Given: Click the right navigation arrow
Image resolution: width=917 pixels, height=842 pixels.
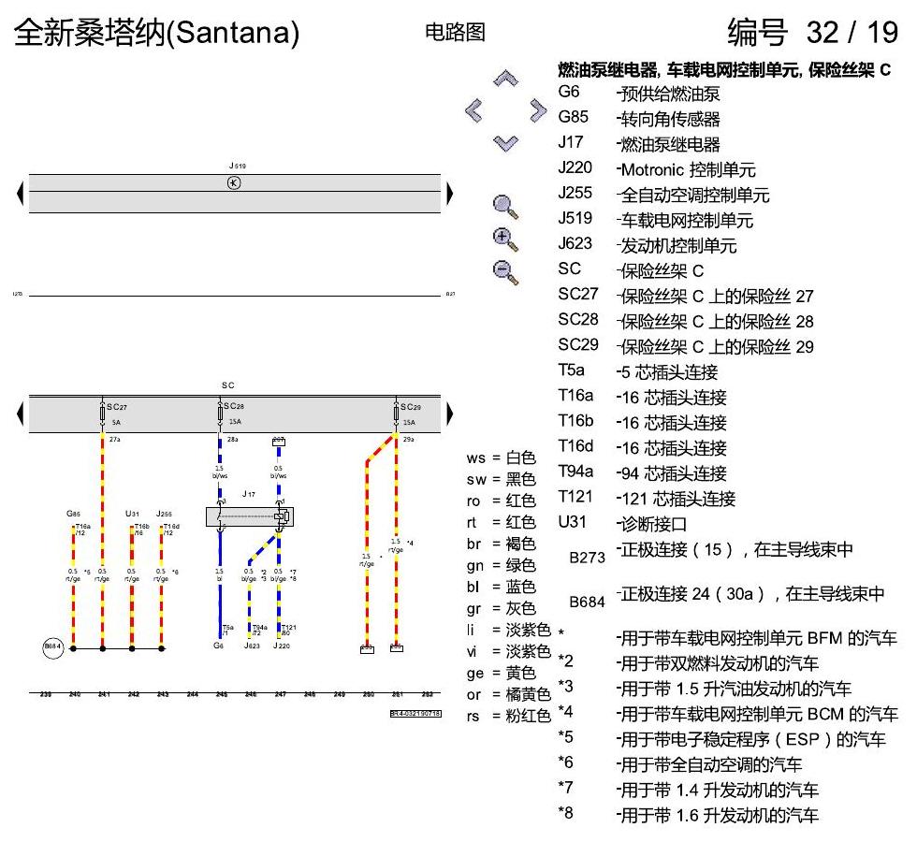Looking at the screenshot, I should tap(538, 110).
